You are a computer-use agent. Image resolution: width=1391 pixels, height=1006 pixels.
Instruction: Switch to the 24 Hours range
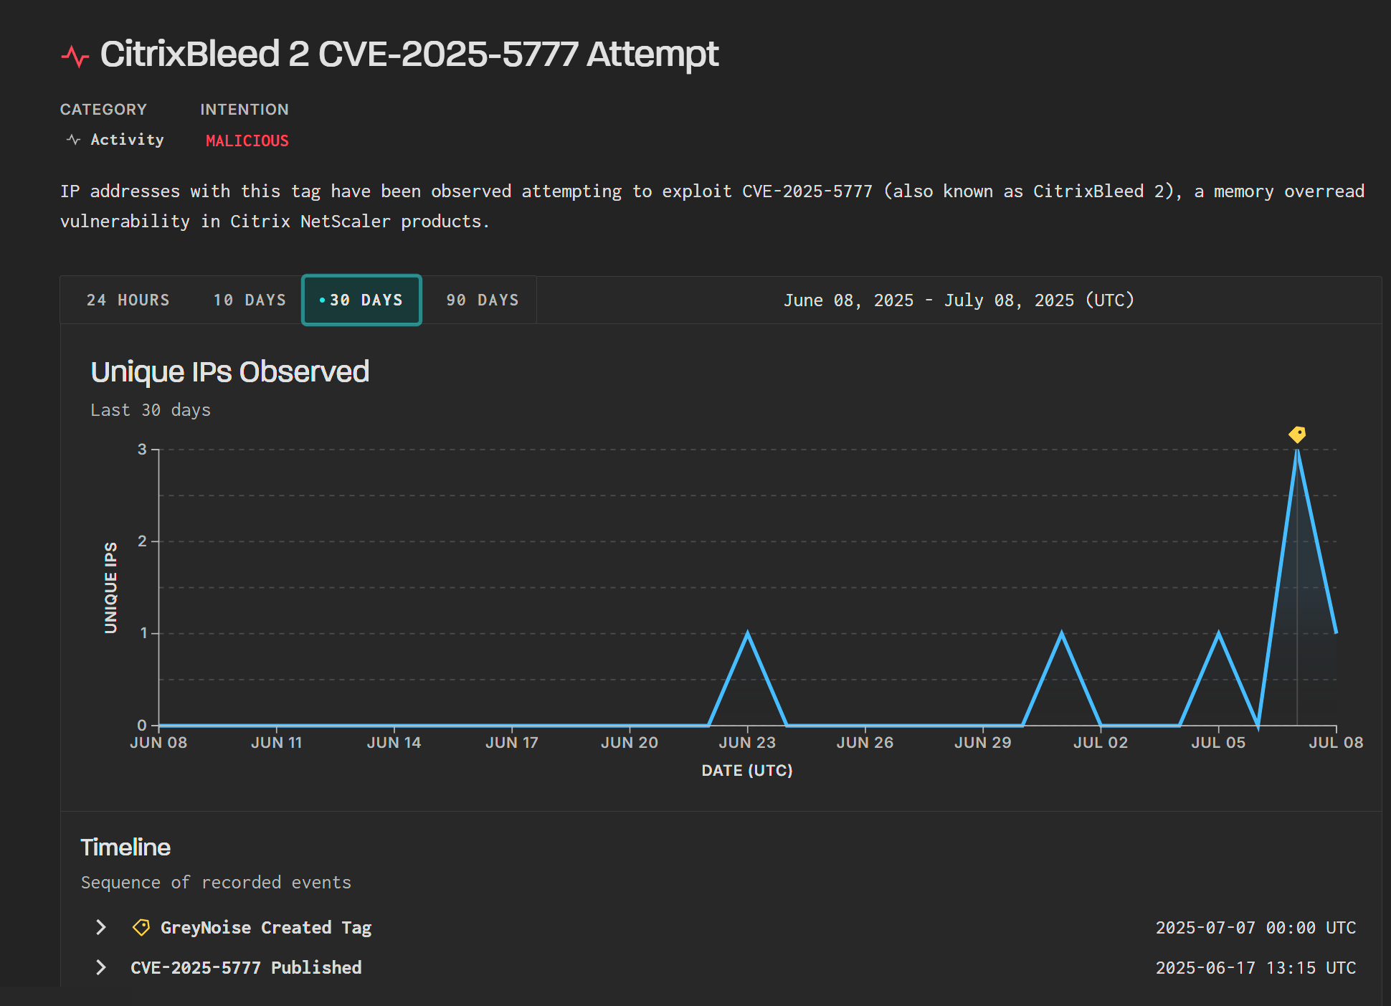128,300
